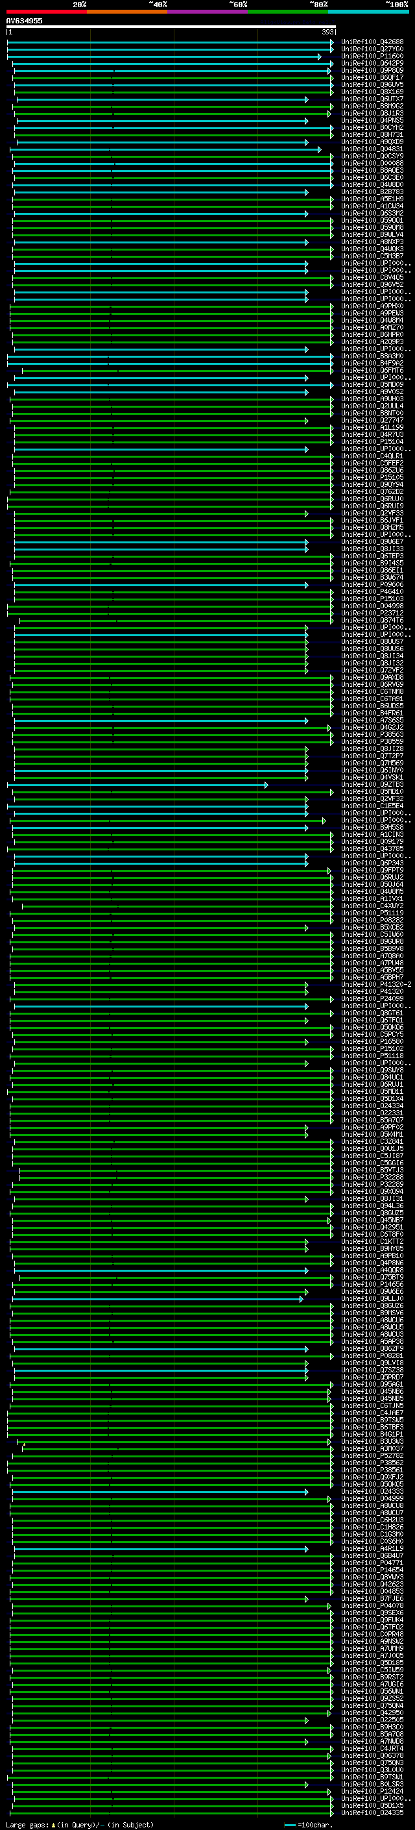The height and width of the screenshot is (1830, 415).
Task: Select the UniRef100_Q96UV5 entry
Action: tap(372, 84)
